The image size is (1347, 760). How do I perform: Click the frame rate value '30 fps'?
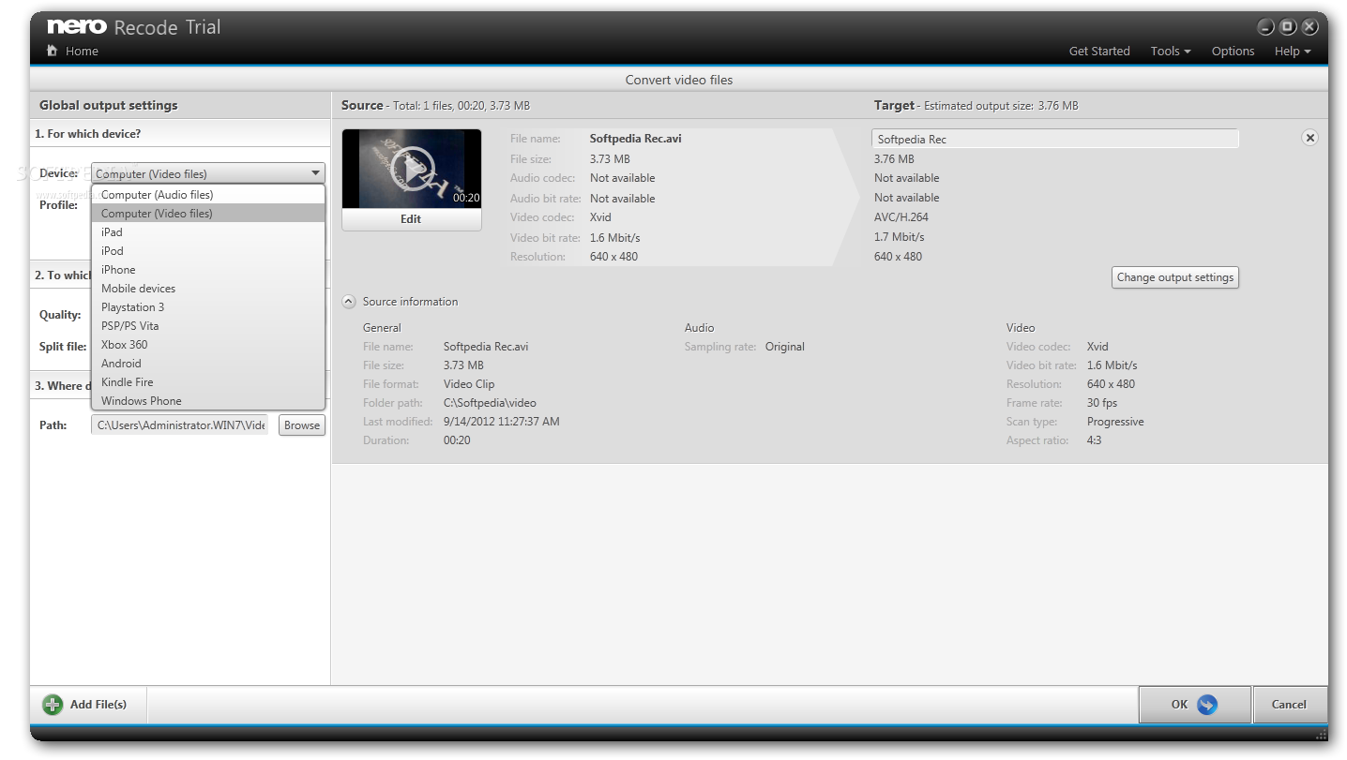point(1102,403)
